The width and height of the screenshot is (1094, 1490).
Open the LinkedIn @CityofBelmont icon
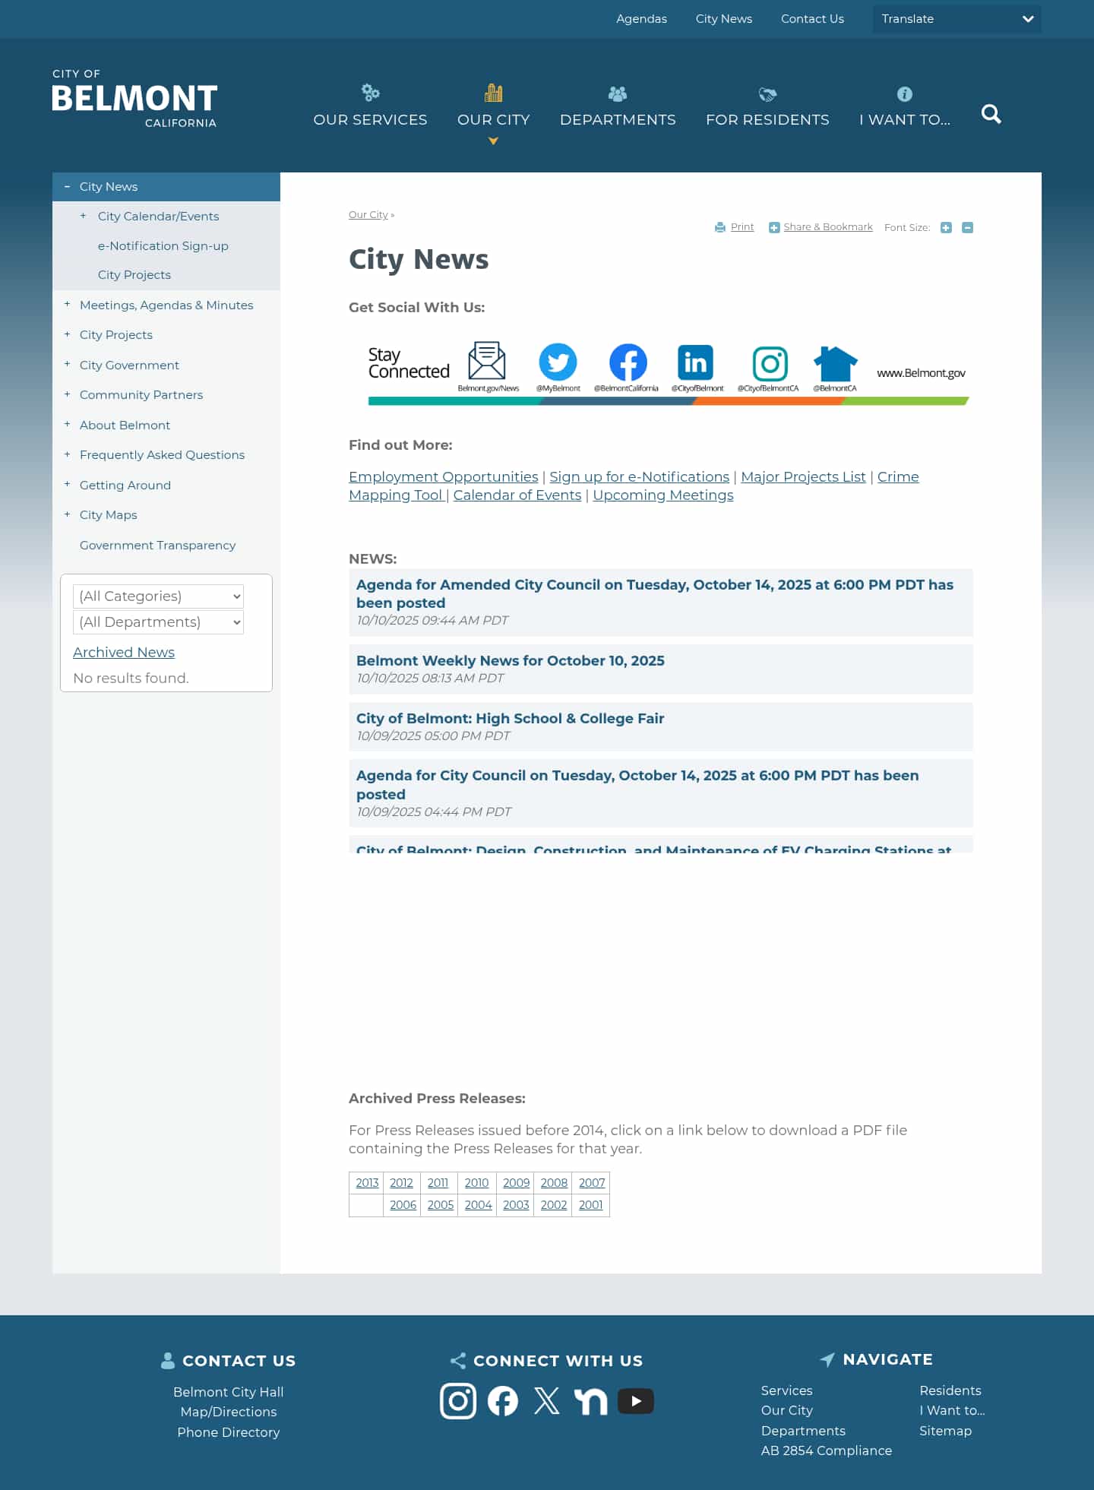tap(695, 362)
